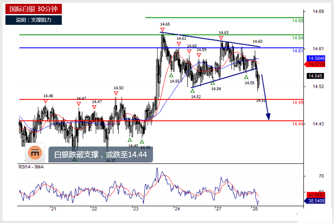Click the 14.51 low label near the red line
Viewport: 334px width, 223px height.
261,101
